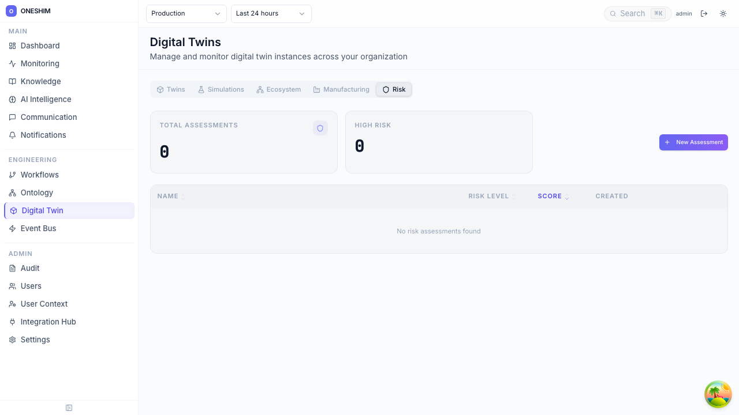
Task: Click the New Assessment button
Action: pyautogui.click(x=693, y=142)
